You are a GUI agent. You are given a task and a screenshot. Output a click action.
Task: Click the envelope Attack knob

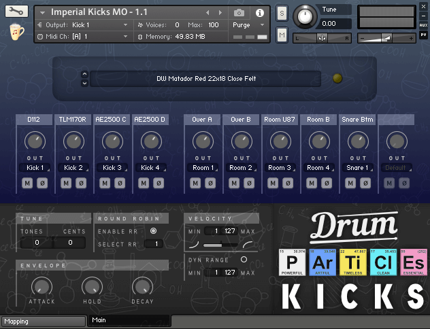[42, 288]
